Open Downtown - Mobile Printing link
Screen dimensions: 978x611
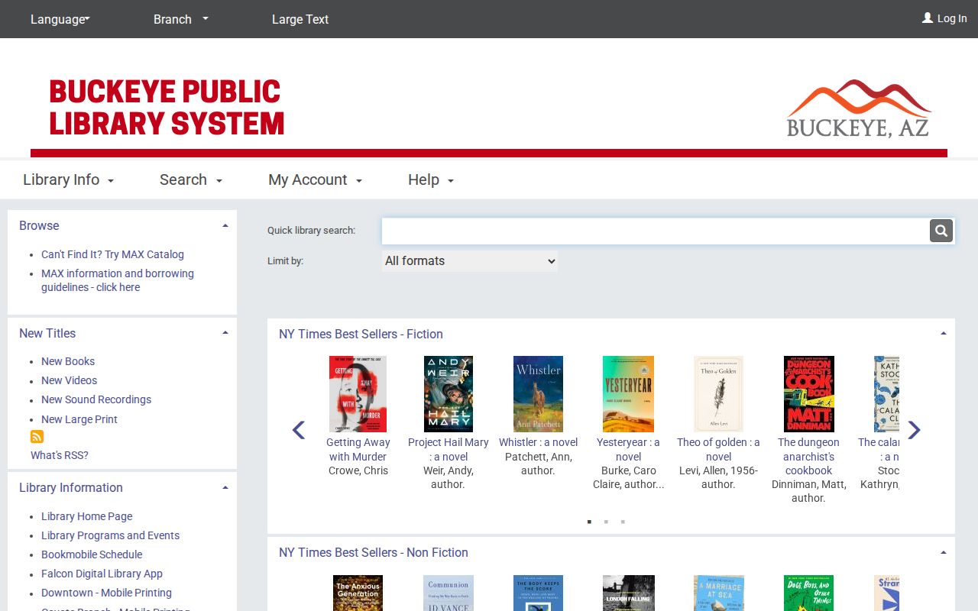pyautogui.click(x=106, y=593)
